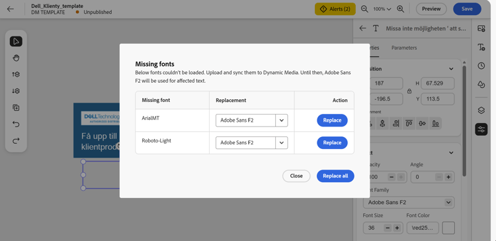The height and width of the screenshot is (241, 496).
Task: Open the layers panel icon
Action: (x=481, y=110)
